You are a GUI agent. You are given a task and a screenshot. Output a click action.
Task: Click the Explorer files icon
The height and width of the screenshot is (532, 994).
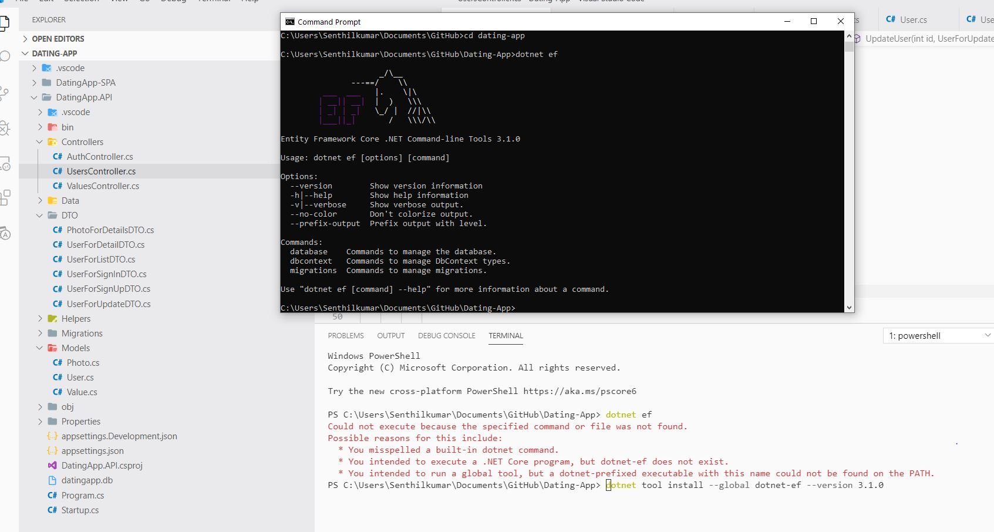click(5, 23)
